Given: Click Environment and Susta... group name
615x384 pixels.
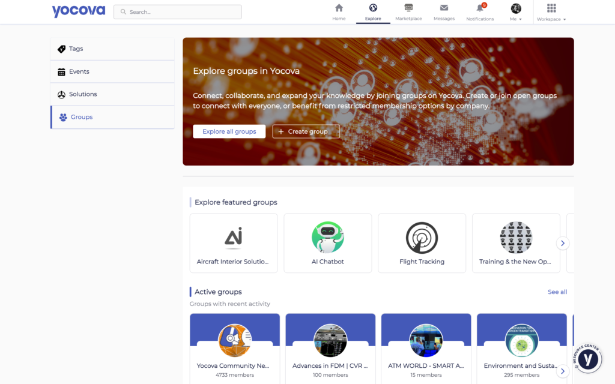Looking at the screenshot, I should pyautogui.click(x=521, y=365).
